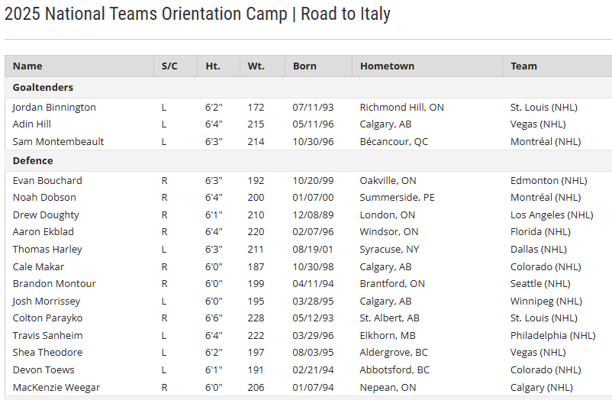Click the Wt. column header
Screen dimensions: 612x400
[256, 66]
